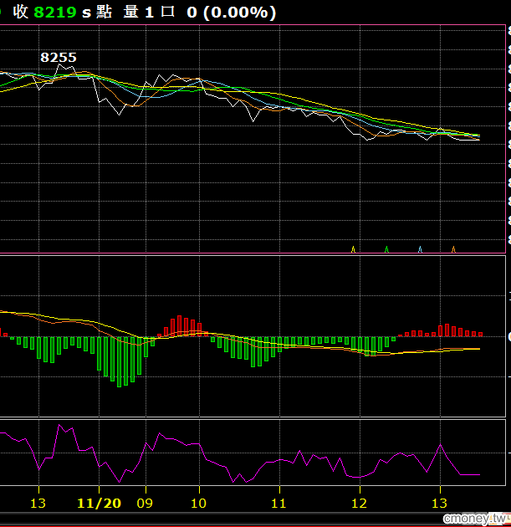Click the orange triangle marker on price chart
Image resolution: width=511 pixels, height=527 pixels.
coord(453,248)
